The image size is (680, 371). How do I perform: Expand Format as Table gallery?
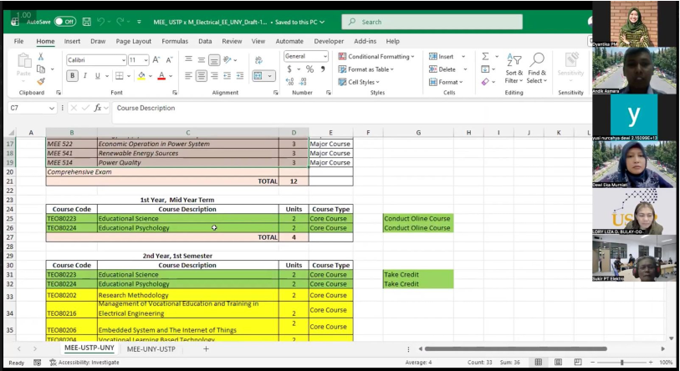tap(366, 69)
